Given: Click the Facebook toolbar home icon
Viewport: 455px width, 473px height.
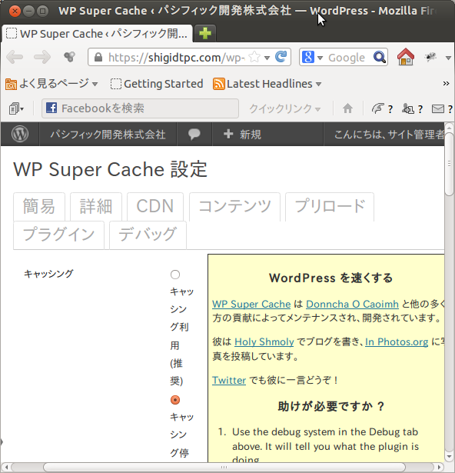Looking at the screenshot, I should click(x=347, y=108).
